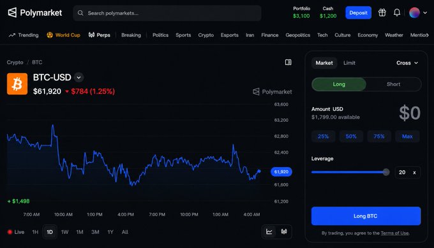Set amount to 50%

351,136
